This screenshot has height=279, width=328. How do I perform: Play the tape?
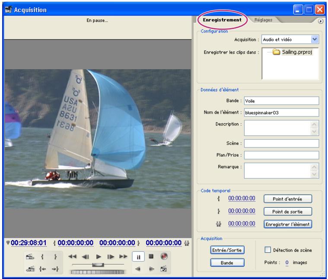click(x=99, y=257)
